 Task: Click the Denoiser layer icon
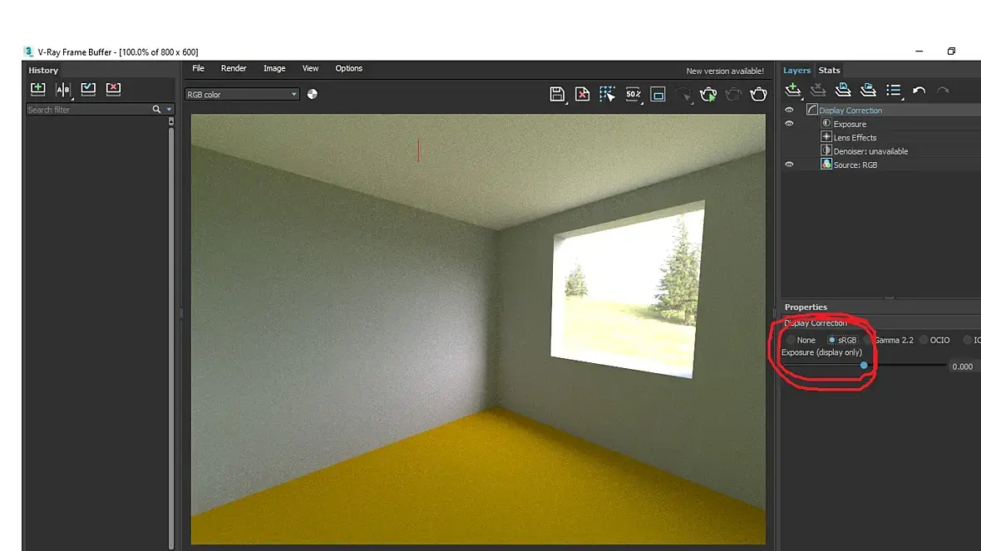(x=826, y=150)
